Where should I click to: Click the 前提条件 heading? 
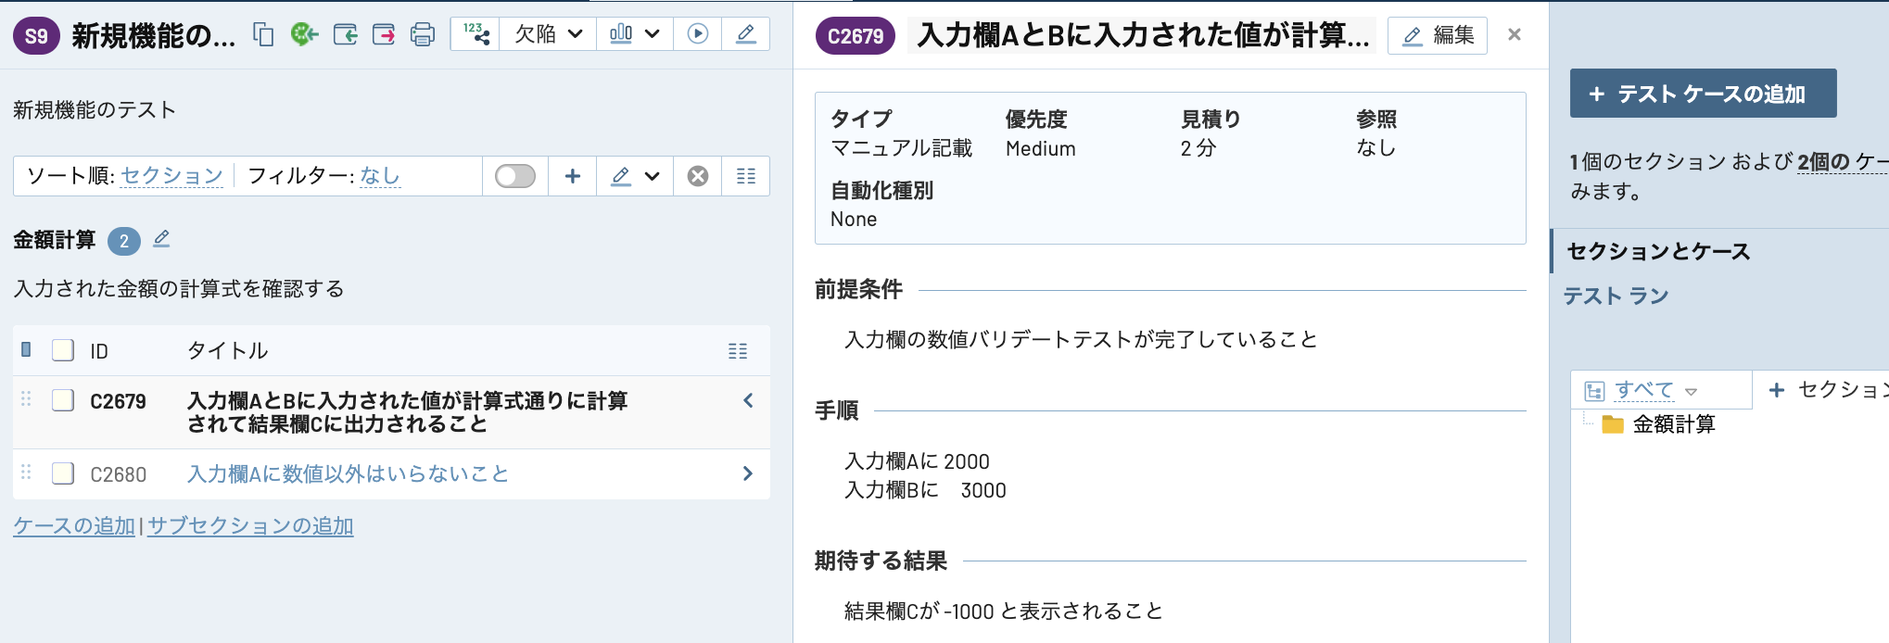(x=858, y=289)
